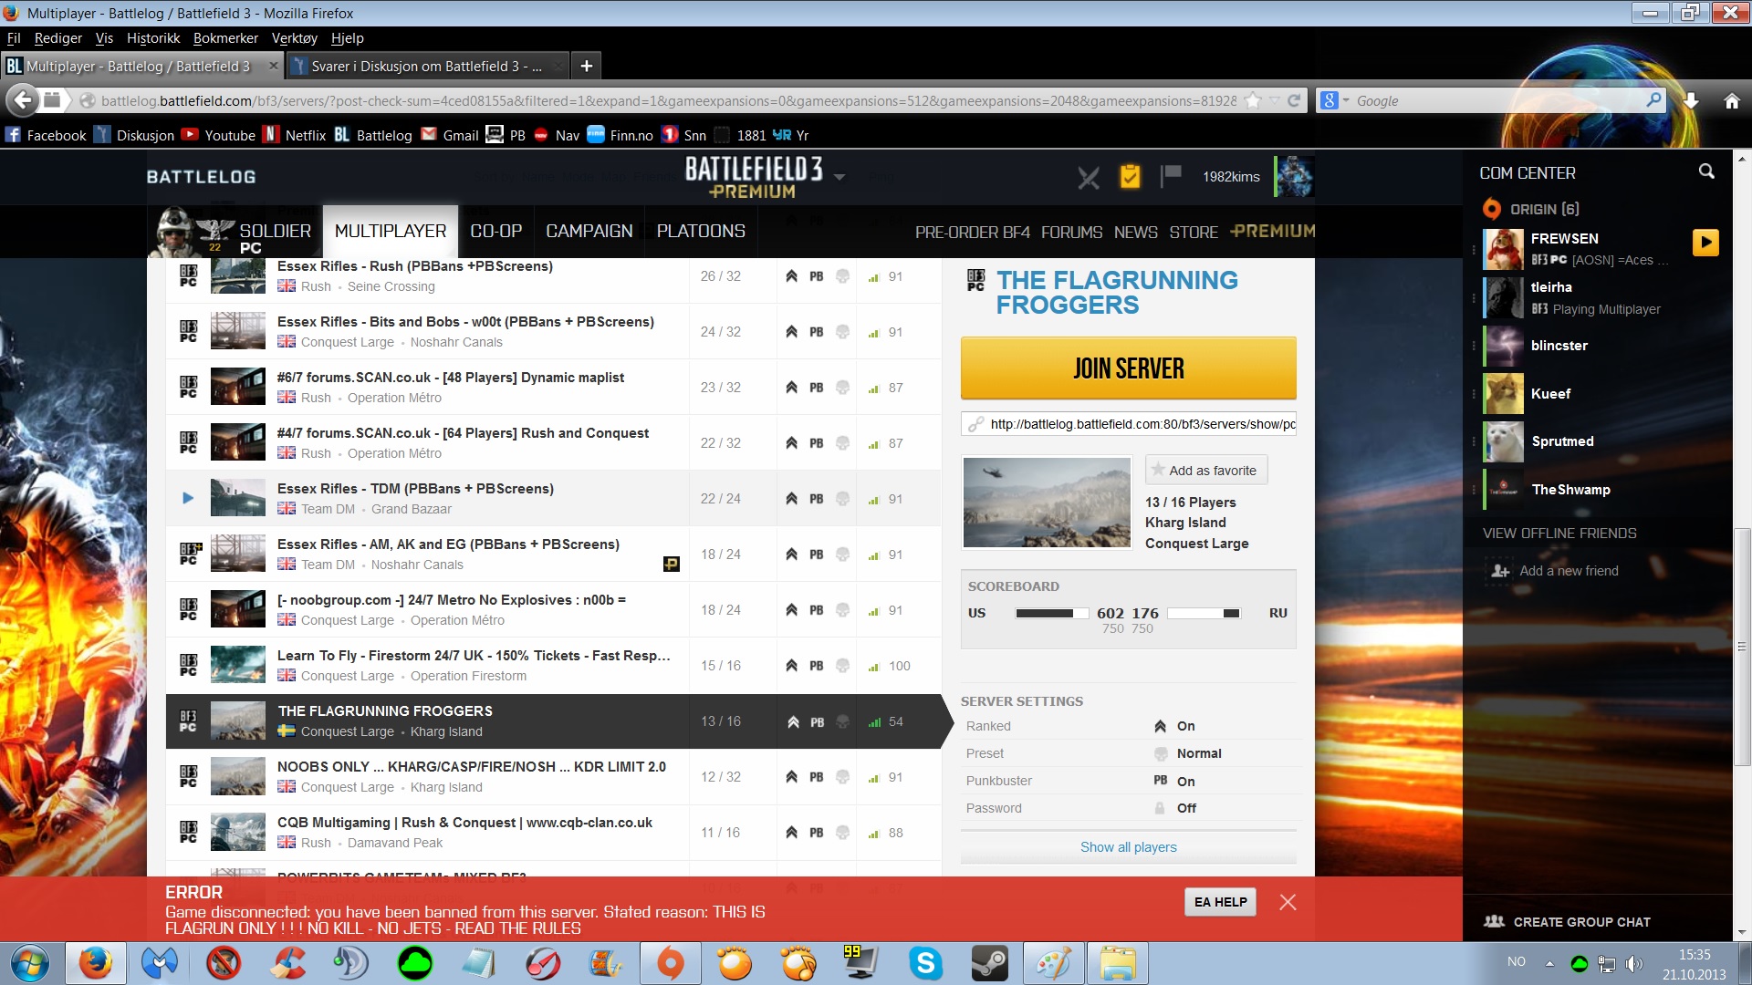Open Origin from the taskbar
1752x985 pixels.
[671, 963]
